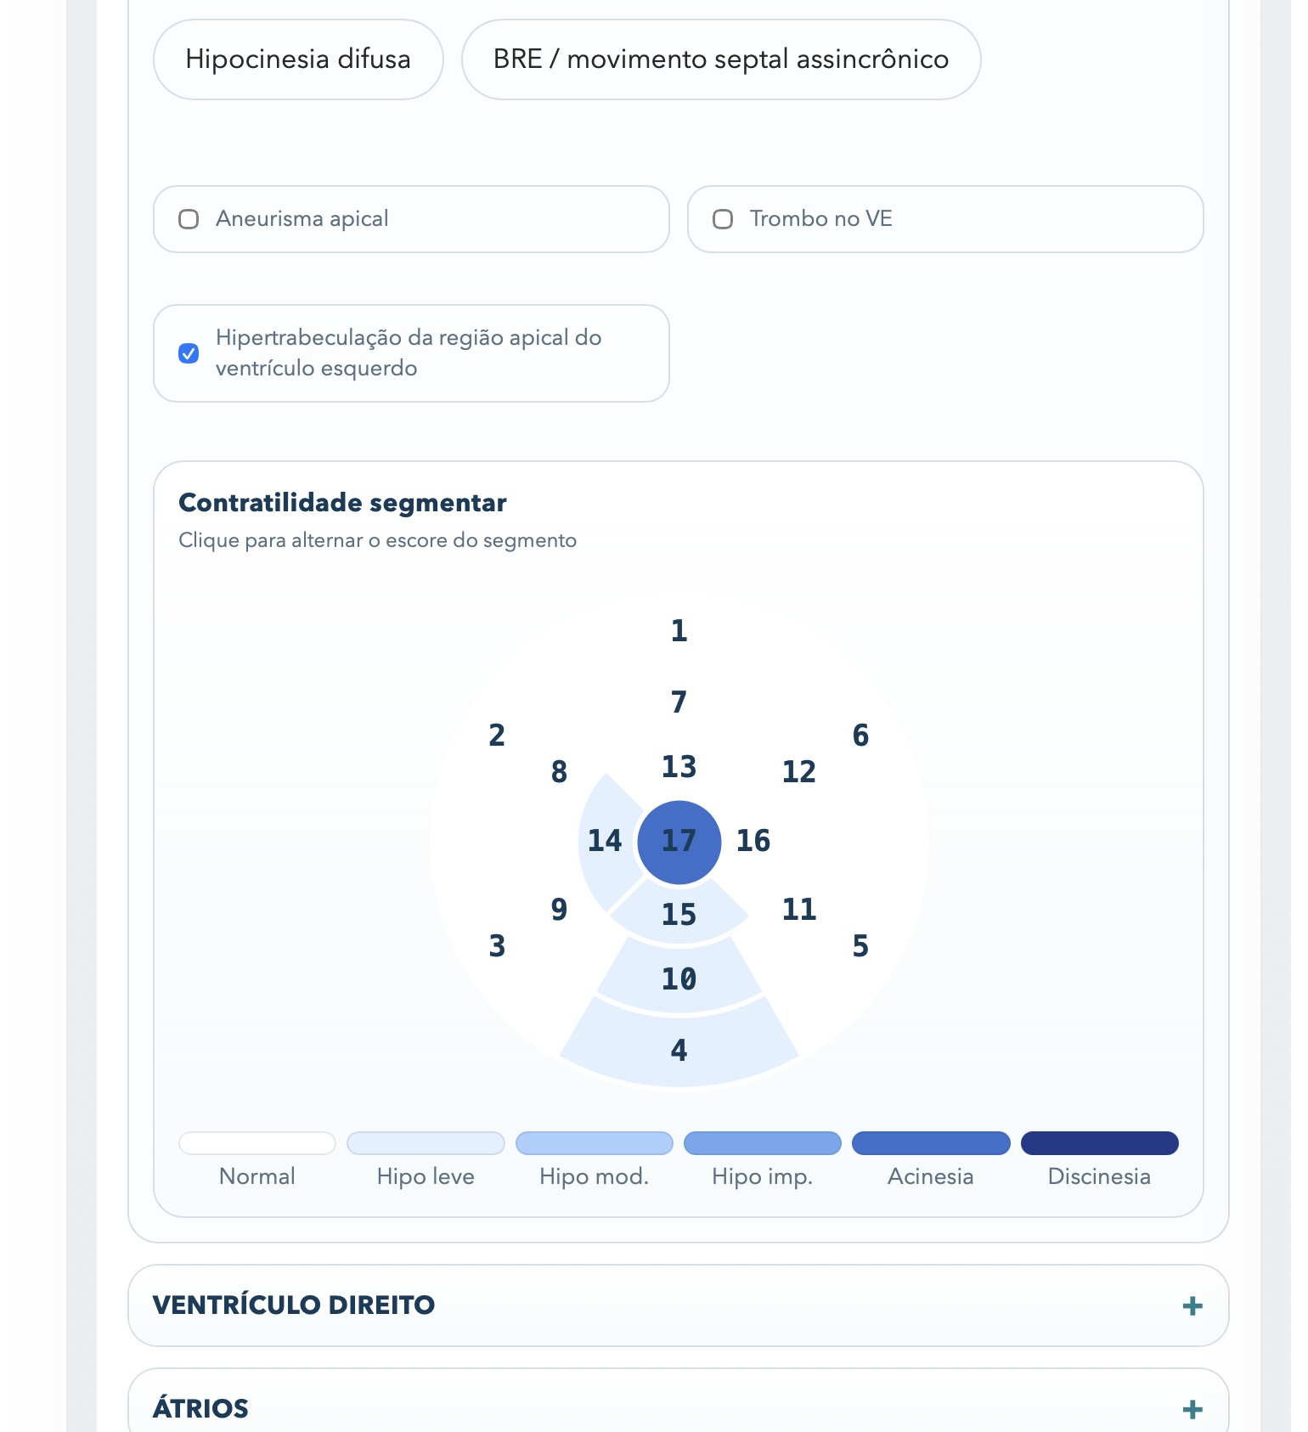The image size is (1308, 1432).
Task: Click the plus icon beside Ventrículo Direito
Action: tap(1192, 1305)
